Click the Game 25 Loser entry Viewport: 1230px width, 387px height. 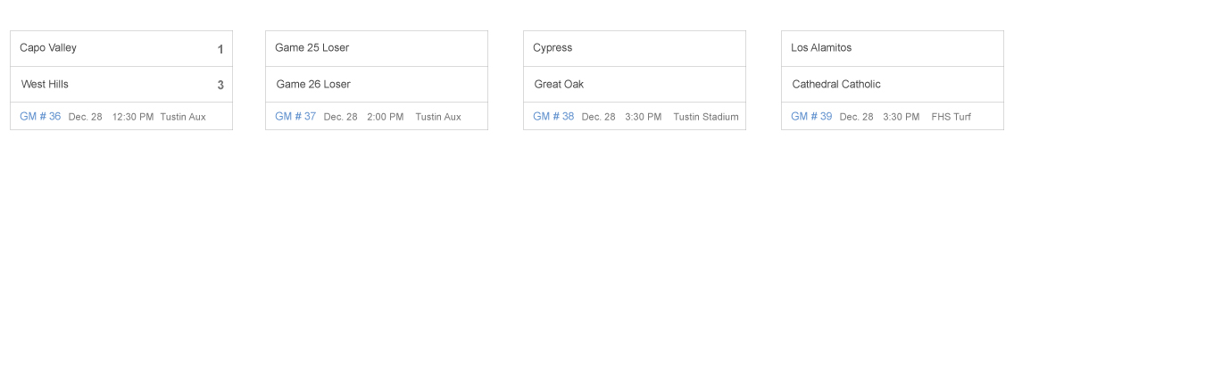coord(312,48)
